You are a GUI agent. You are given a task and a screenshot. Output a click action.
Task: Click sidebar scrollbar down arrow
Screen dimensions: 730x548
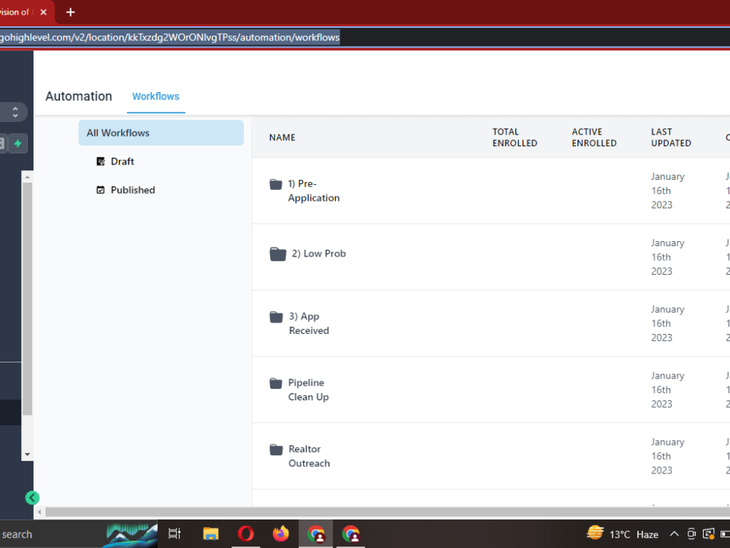(x=28, y=454)
